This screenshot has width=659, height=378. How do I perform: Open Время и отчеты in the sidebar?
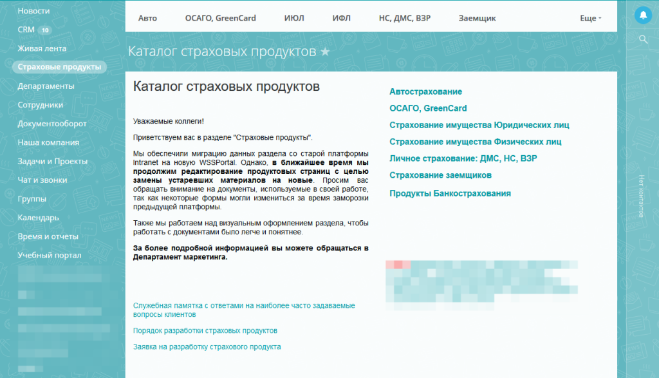(48, 236)
